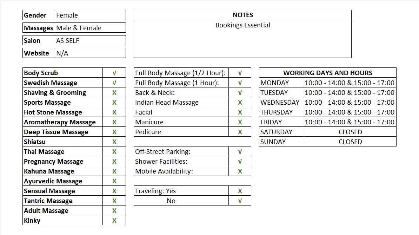The width and height of the screenshot is (419, 235).
Task: Click the Saturday CLOSED cell
Action: (350, 132)
